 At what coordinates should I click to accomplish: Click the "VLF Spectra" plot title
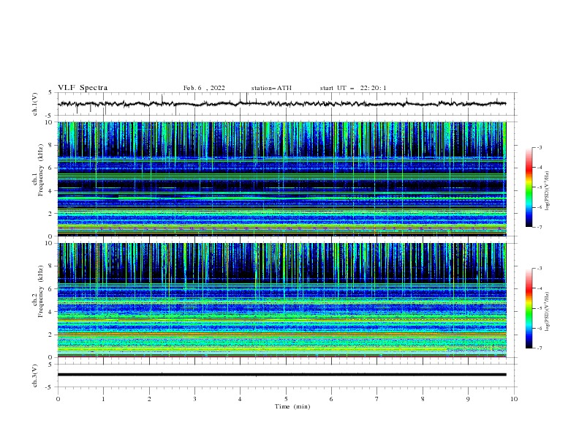tap(83, 88)
